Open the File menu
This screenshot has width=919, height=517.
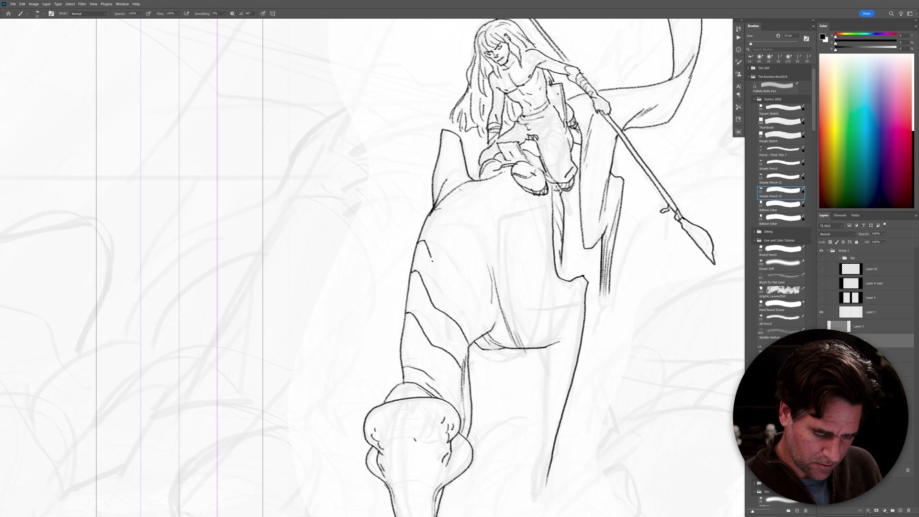point(13,4)
